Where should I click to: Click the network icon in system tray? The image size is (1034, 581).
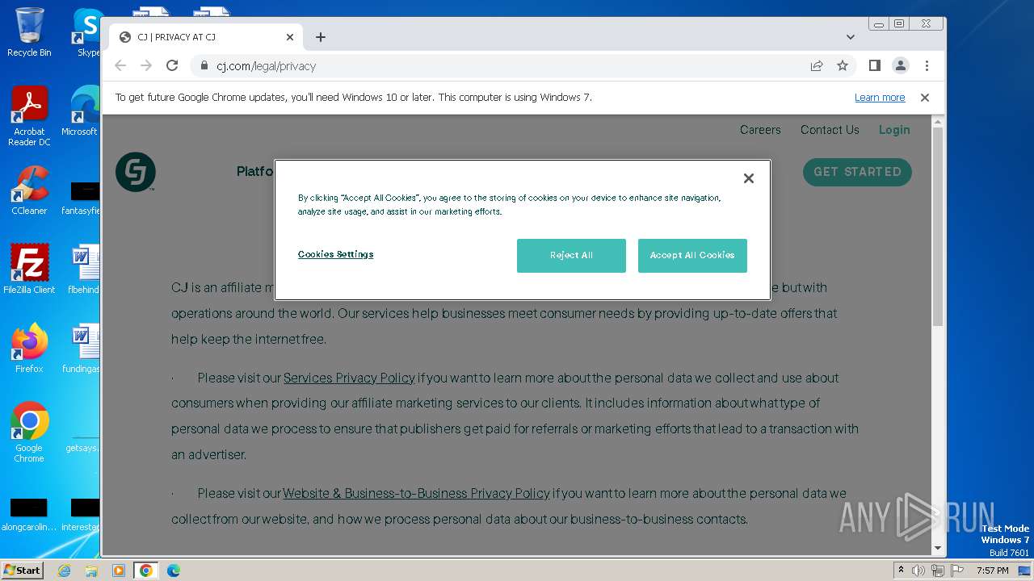937,571
